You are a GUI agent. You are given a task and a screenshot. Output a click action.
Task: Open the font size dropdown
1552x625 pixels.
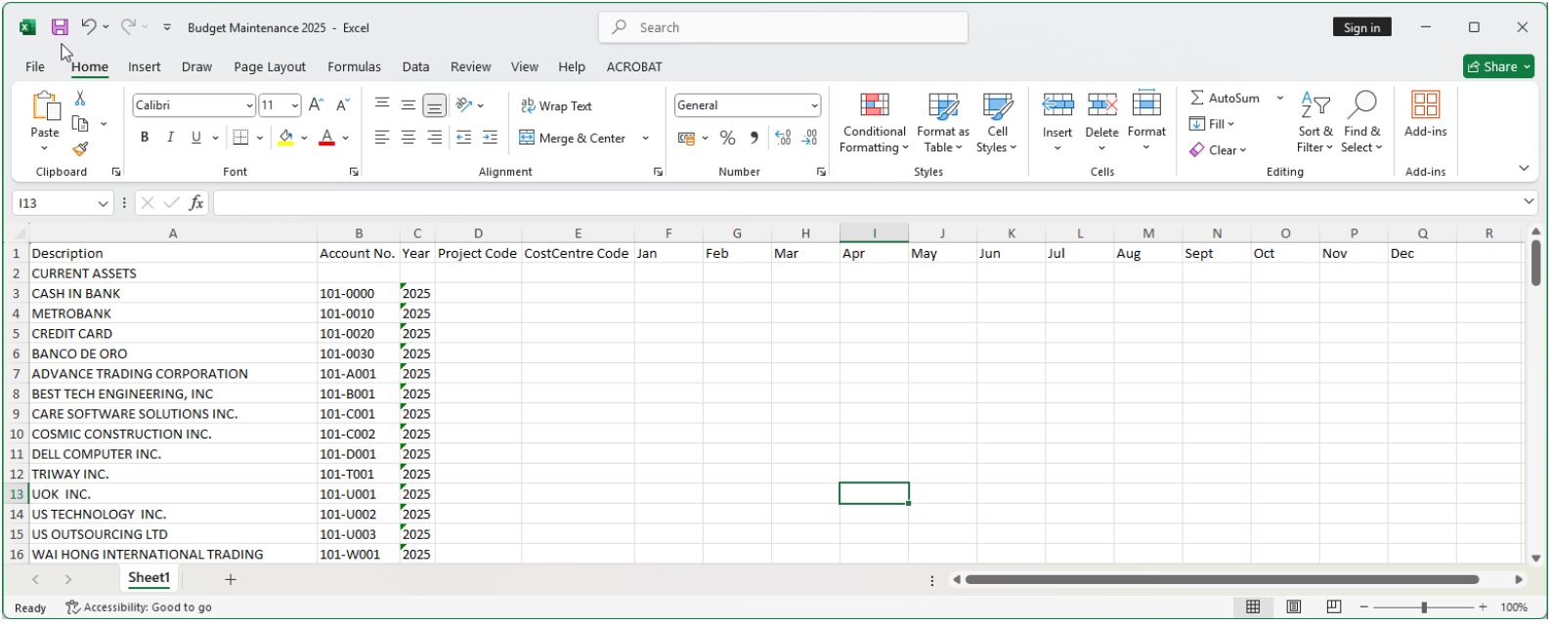click(295, 105)
